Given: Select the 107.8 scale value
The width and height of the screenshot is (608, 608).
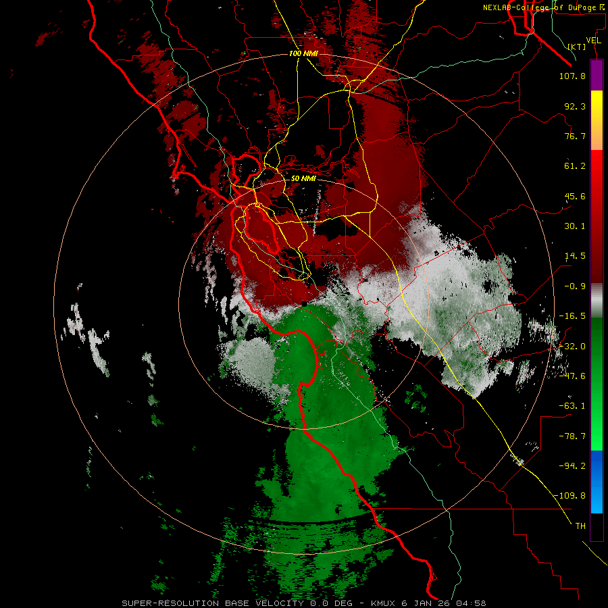Looking at the screenshot, I should pyautogui.click(x=572, y=76).
